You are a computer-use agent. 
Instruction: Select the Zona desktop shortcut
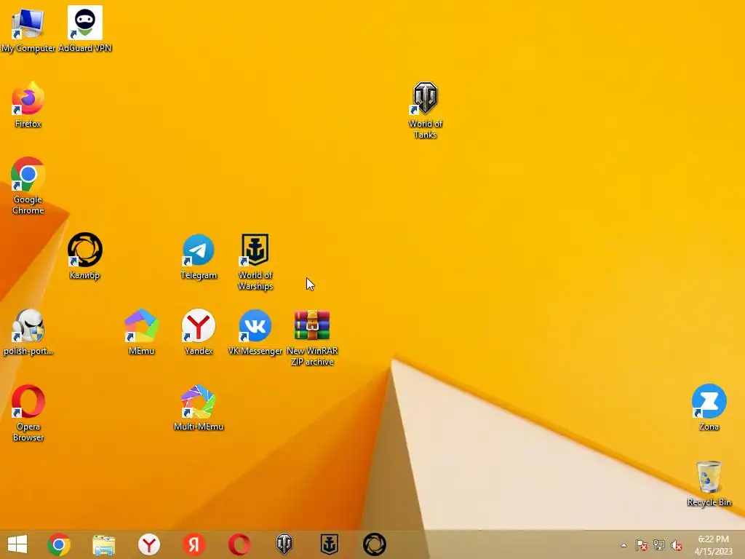pos(709,408)
